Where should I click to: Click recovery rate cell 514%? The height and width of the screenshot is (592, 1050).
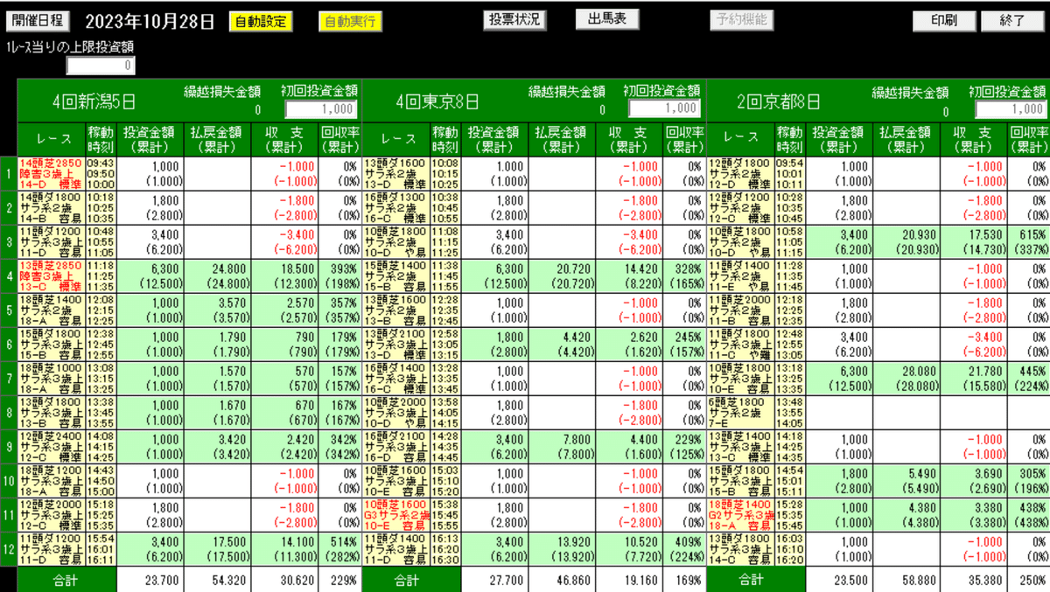(339, 549)
